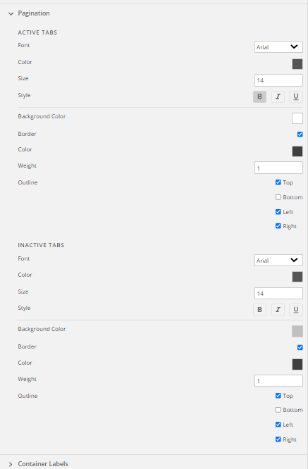Toggle Underline style for Active Tabs
The height and width of the screenshot is (469, 308).
click(296, 96)
